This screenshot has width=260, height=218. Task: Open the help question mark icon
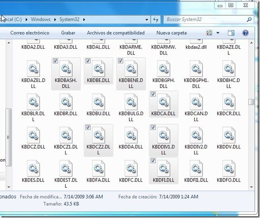[245, 33]
